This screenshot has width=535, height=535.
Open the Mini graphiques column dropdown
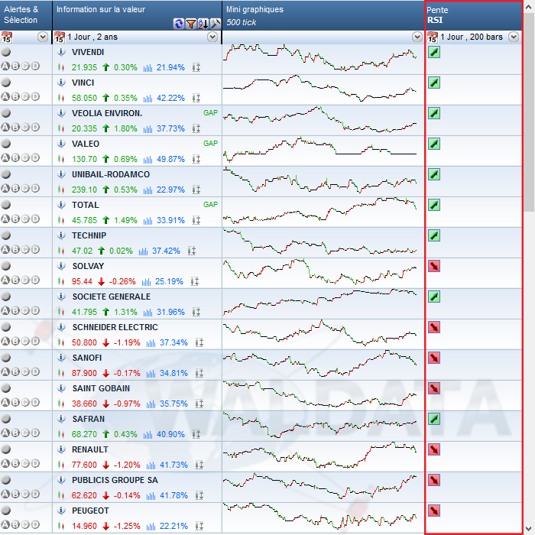tap(417, 37)
